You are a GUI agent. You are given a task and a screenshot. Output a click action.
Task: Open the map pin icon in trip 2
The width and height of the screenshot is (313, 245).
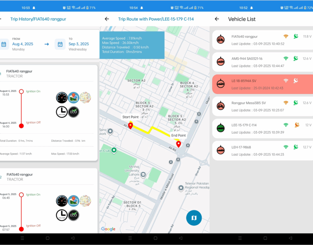point(73,201)
